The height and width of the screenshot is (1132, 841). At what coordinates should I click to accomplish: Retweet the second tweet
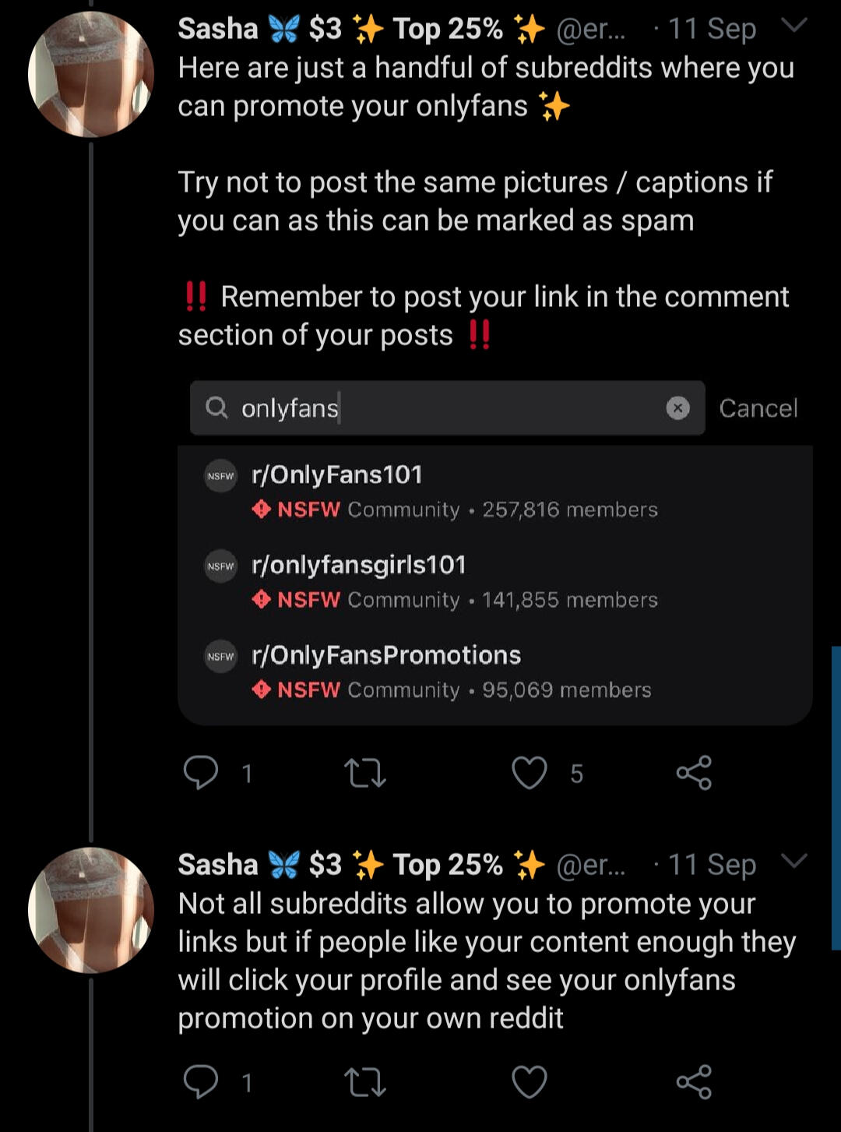tap(364, 1082)
